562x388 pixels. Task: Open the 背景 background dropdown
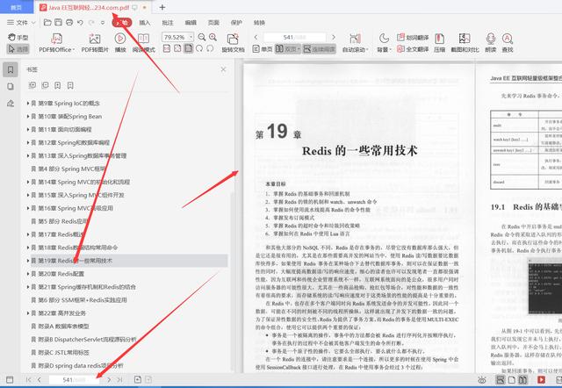[x=384, y=43]
